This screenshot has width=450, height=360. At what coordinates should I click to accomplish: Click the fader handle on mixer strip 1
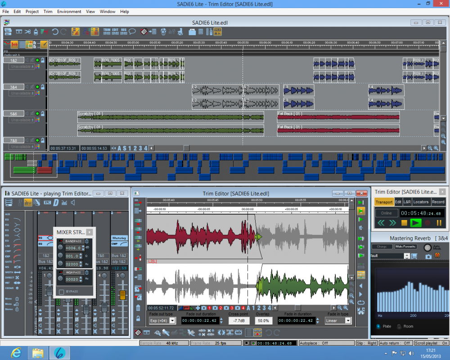49,291
